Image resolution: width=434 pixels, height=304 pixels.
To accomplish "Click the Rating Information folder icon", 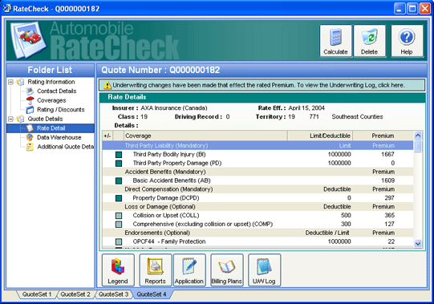I will coord(20,82).
